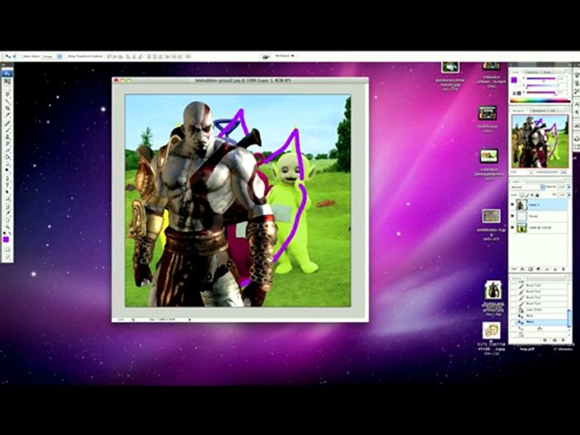Viewport: 580px width, 435px height.
Task: Create a new layer in Layers panel
Action: coord(555,269)
